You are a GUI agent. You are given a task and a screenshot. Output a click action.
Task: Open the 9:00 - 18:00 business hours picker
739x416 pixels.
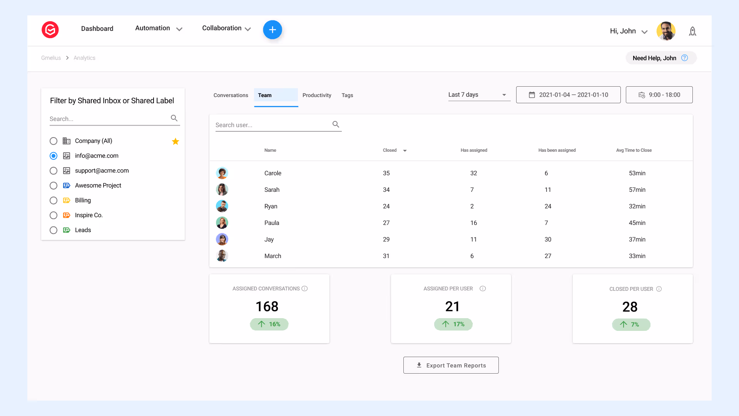[659, 95]
